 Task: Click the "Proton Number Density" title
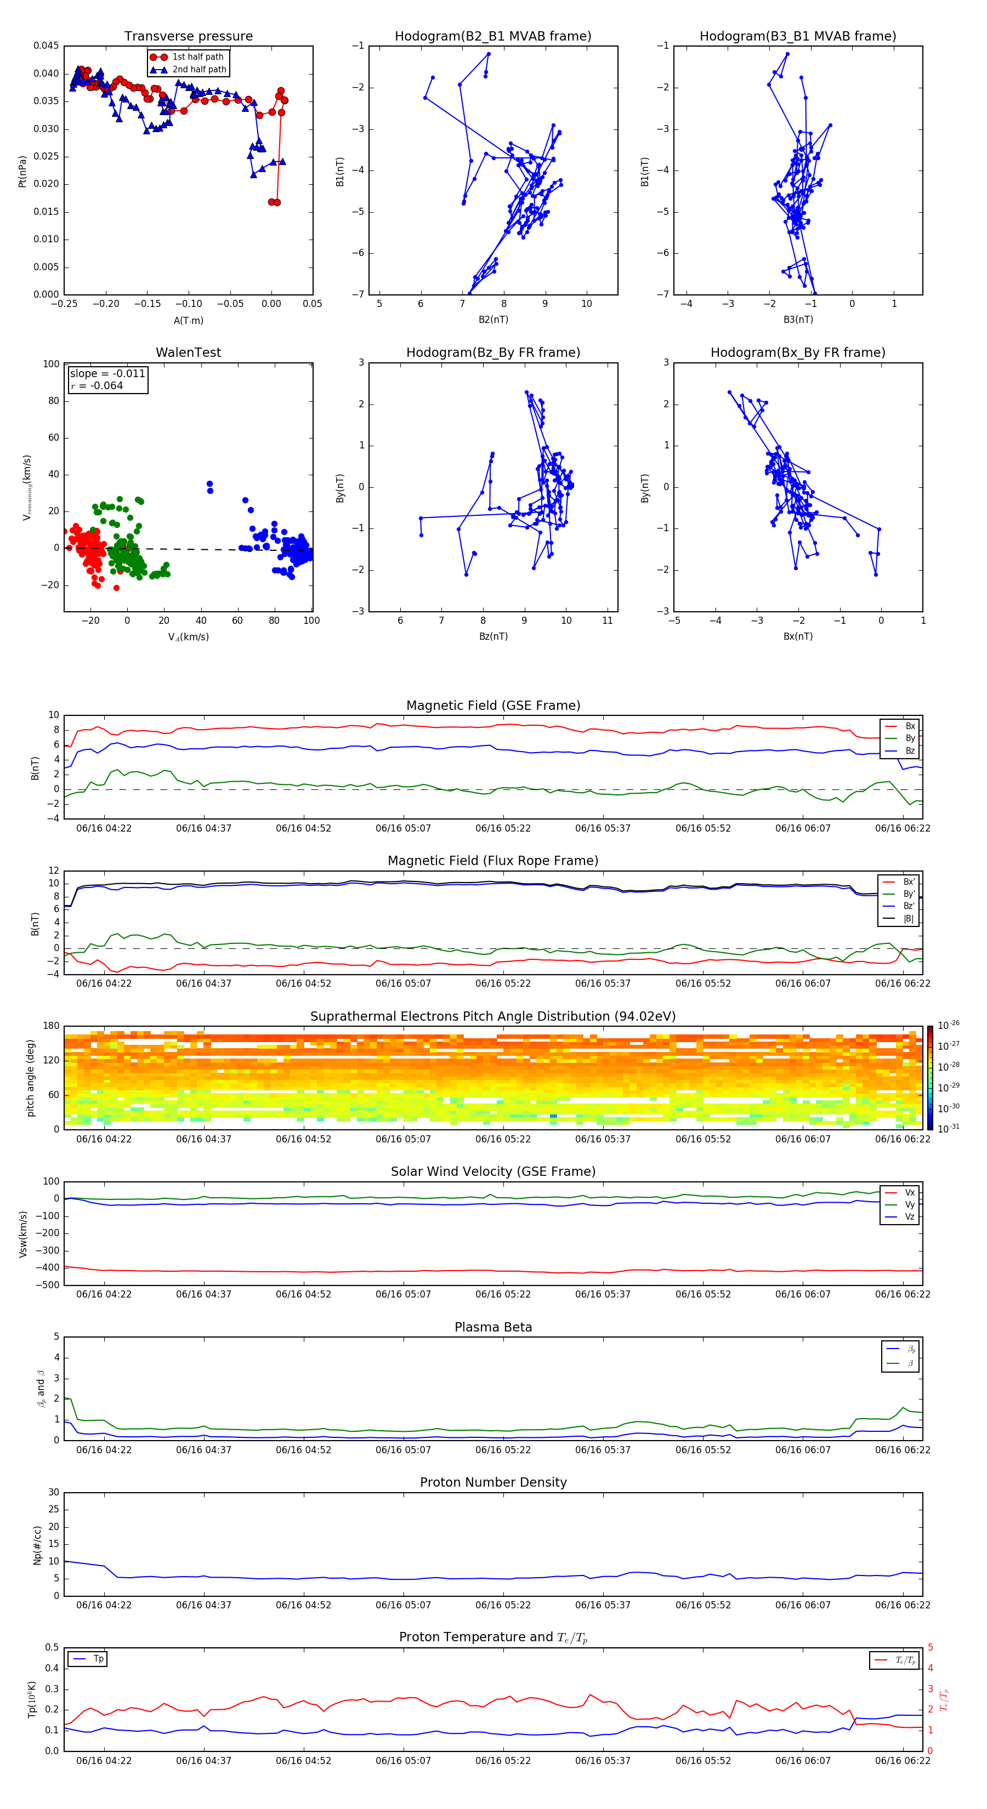493,1482
